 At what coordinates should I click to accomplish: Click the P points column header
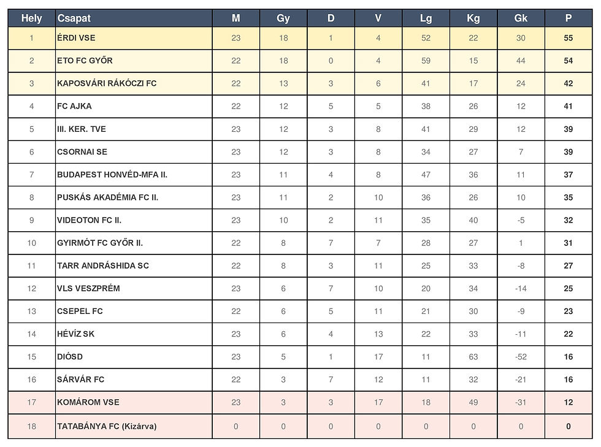[568, 18]
